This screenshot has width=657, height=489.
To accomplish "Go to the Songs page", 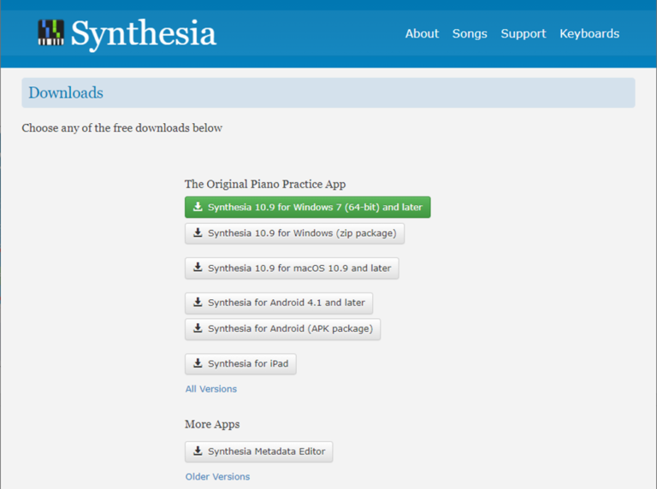I will click(470, 34).
